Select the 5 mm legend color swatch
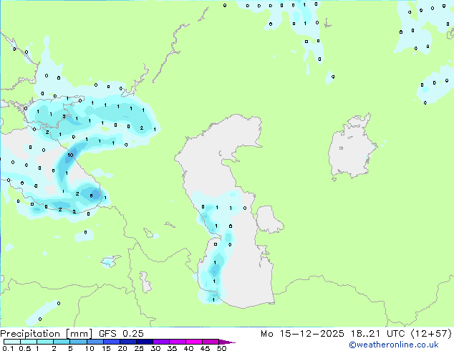 pyautogui.click(x=79, y=342)
